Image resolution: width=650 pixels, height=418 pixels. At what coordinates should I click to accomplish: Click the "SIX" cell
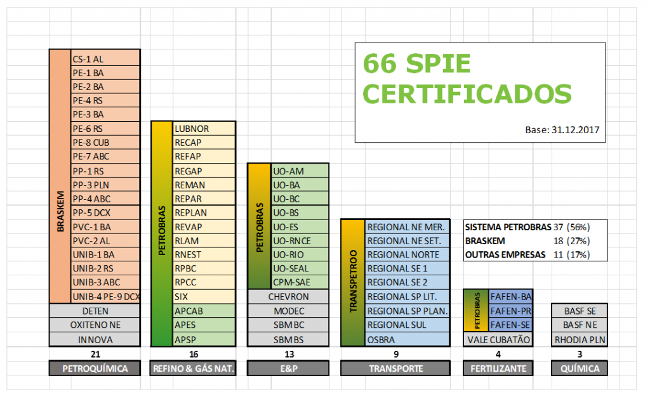204,297
